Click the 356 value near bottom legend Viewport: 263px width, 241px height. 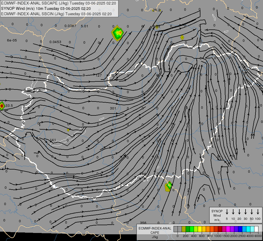click(x=143, y=223)
